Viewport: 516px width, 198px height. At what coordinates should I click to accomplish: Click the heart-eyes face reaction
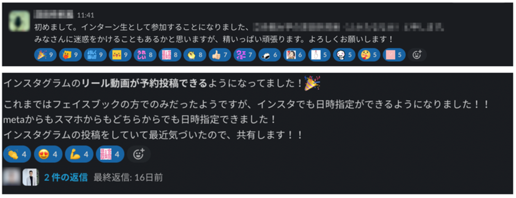tap(48, 154)
